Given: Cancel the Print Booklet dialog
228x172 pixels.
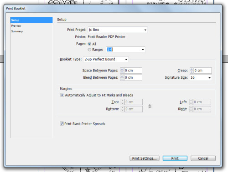Looking at the screenshot, I should point(203,158).
